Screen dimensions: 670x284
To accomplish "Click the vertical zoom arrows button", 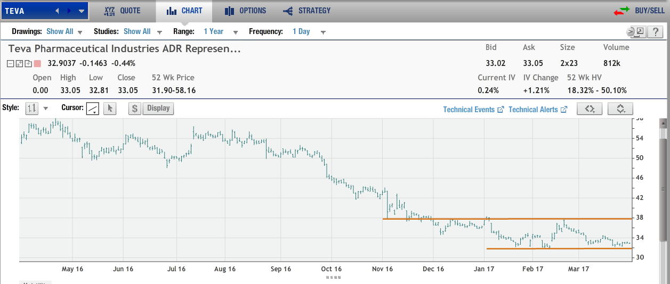I will click(620, 109).
